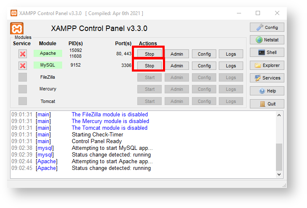Image resolution: width=307 pixels, height=208 pixels.
Task: Open the main Config with wrench icon
Action: (x=267, y=28)
